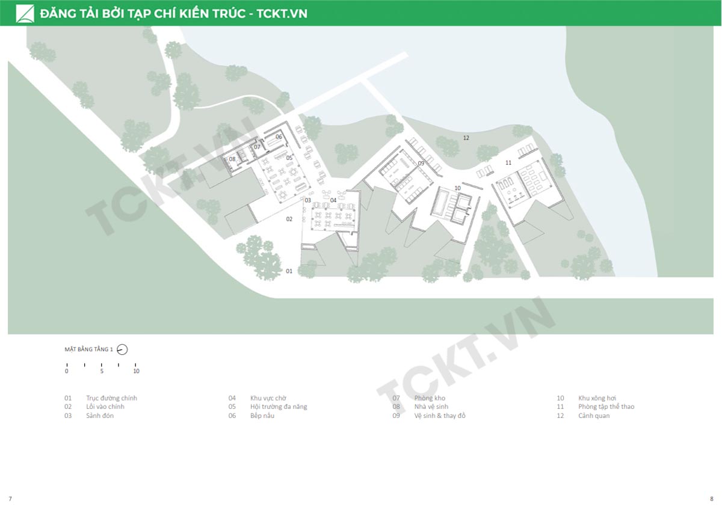Select room marker "03" on the site plan drawing
This screenshot has width=722, height=510.
(307, 200)
